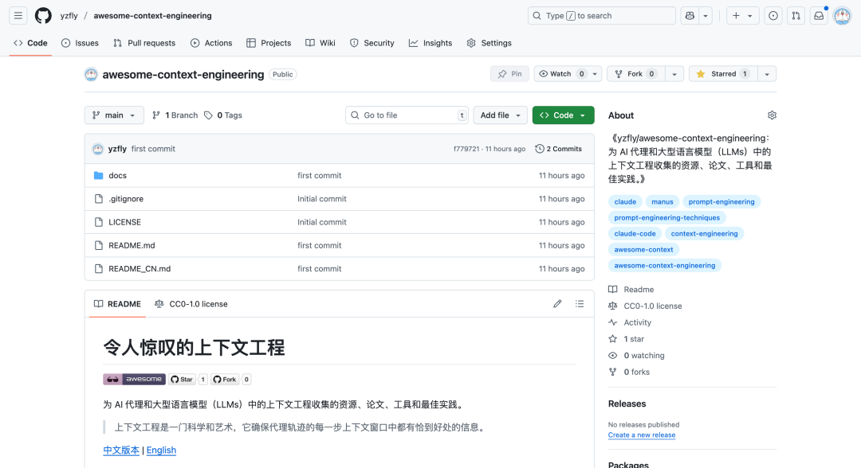The height and width of the screenshot is (468, 861).
Task: Open the Copilot chat icon
Action: (690, 16)
